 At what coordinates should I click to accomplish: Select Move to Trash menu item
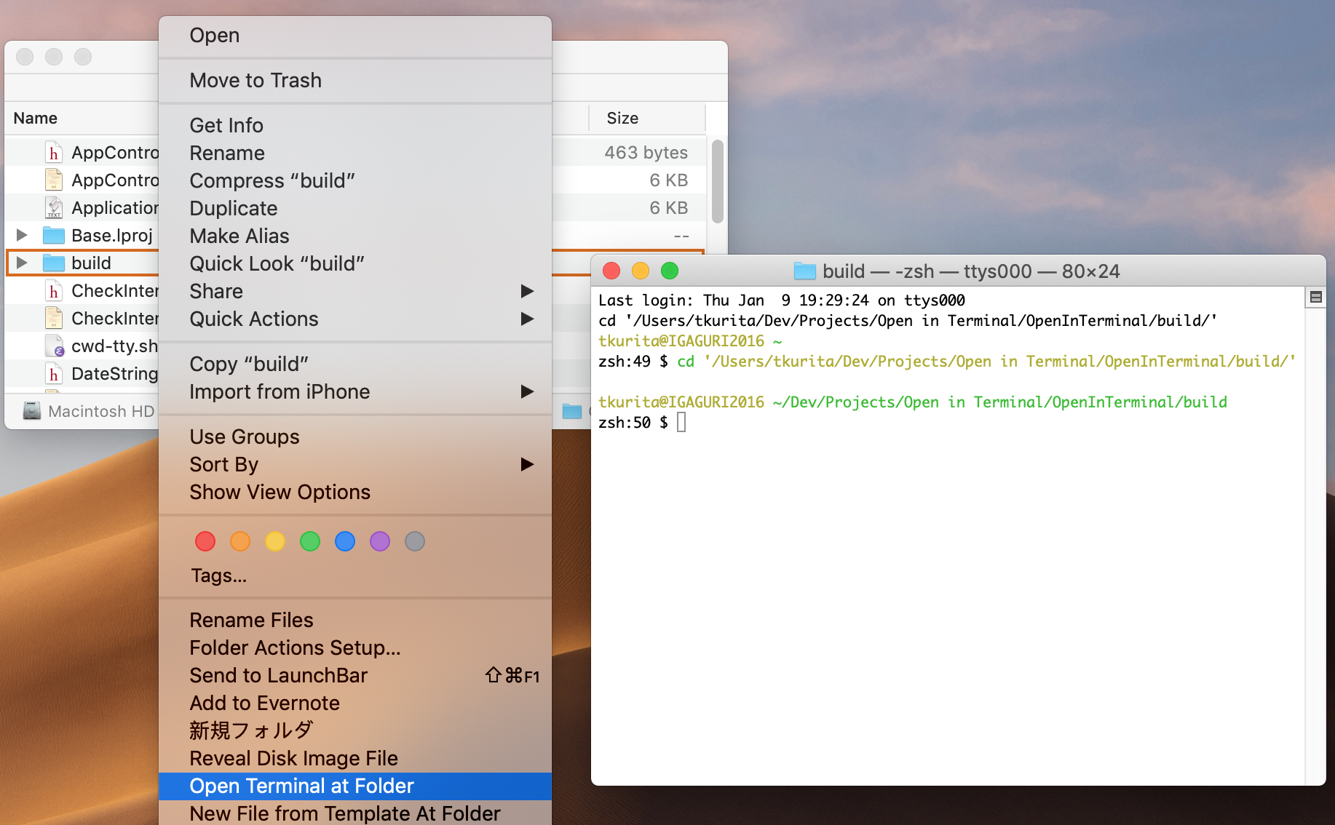pos(255,80)
